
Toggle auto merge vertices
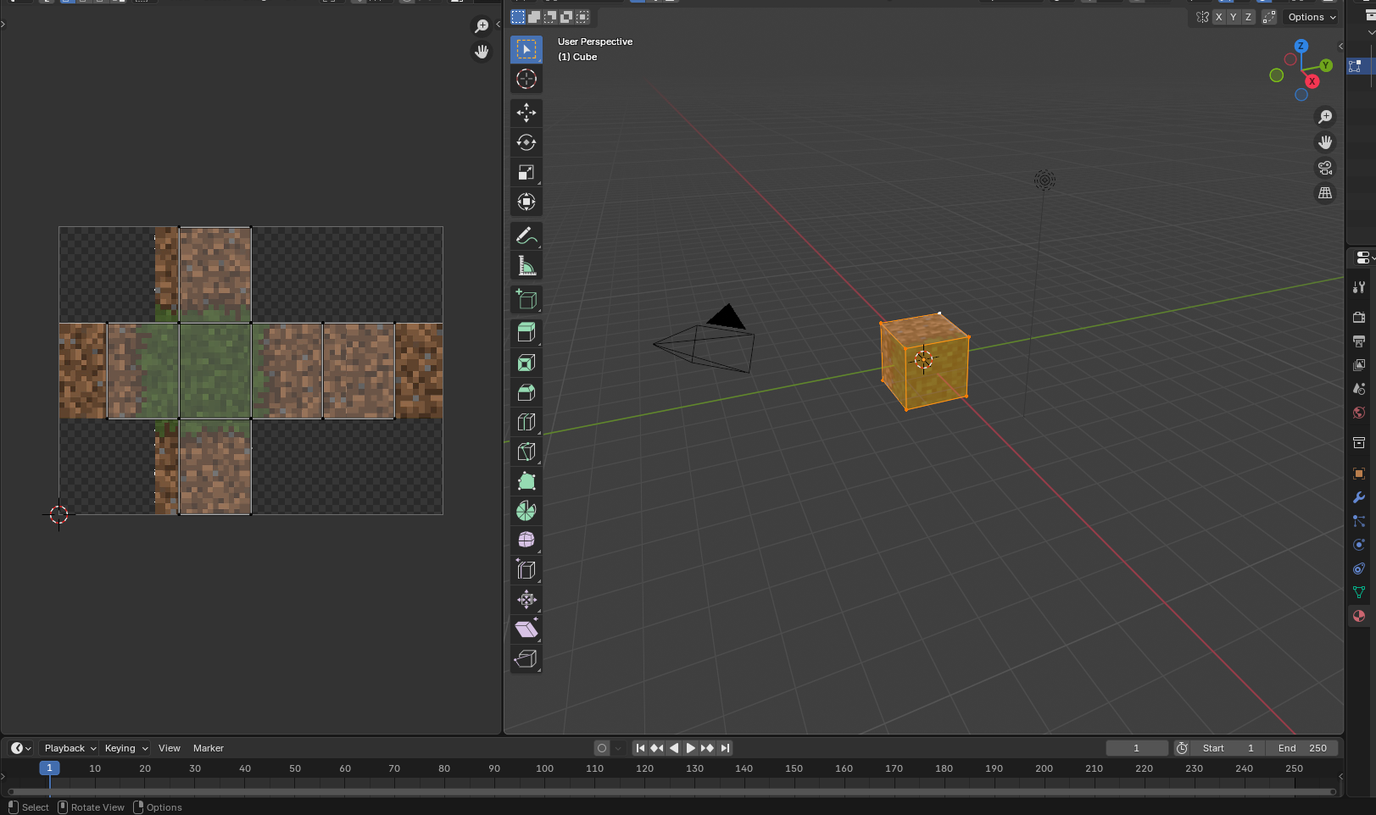coord(1269,17)
